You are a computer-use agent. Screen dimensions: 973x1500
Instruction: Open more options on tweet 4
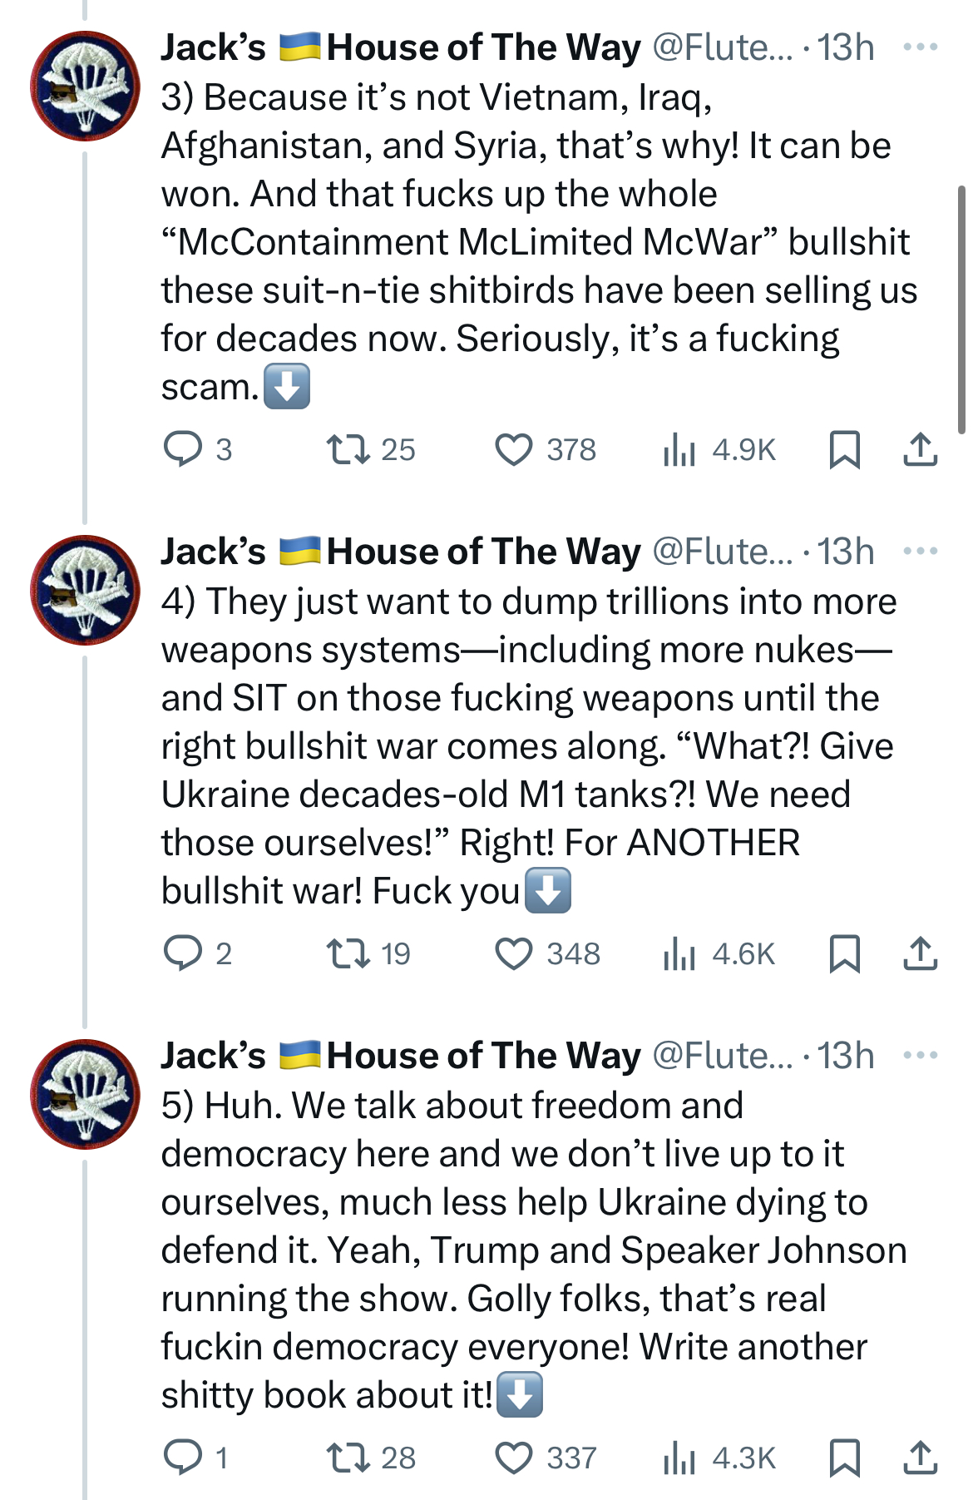click(x=920, y=552)
